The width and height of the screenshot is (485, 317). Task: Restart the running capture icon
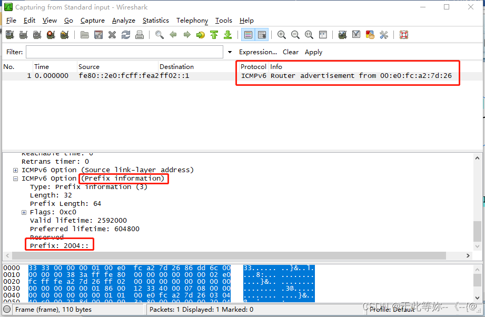click(65, 35)
